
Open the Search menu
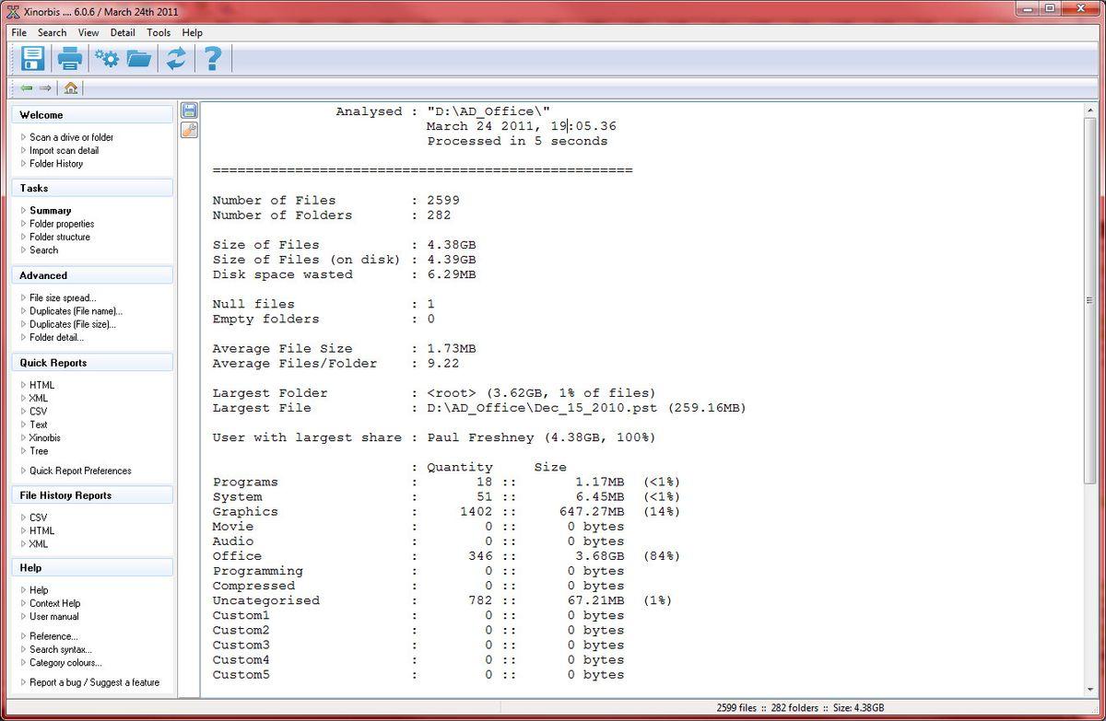[x=52, y=32]
